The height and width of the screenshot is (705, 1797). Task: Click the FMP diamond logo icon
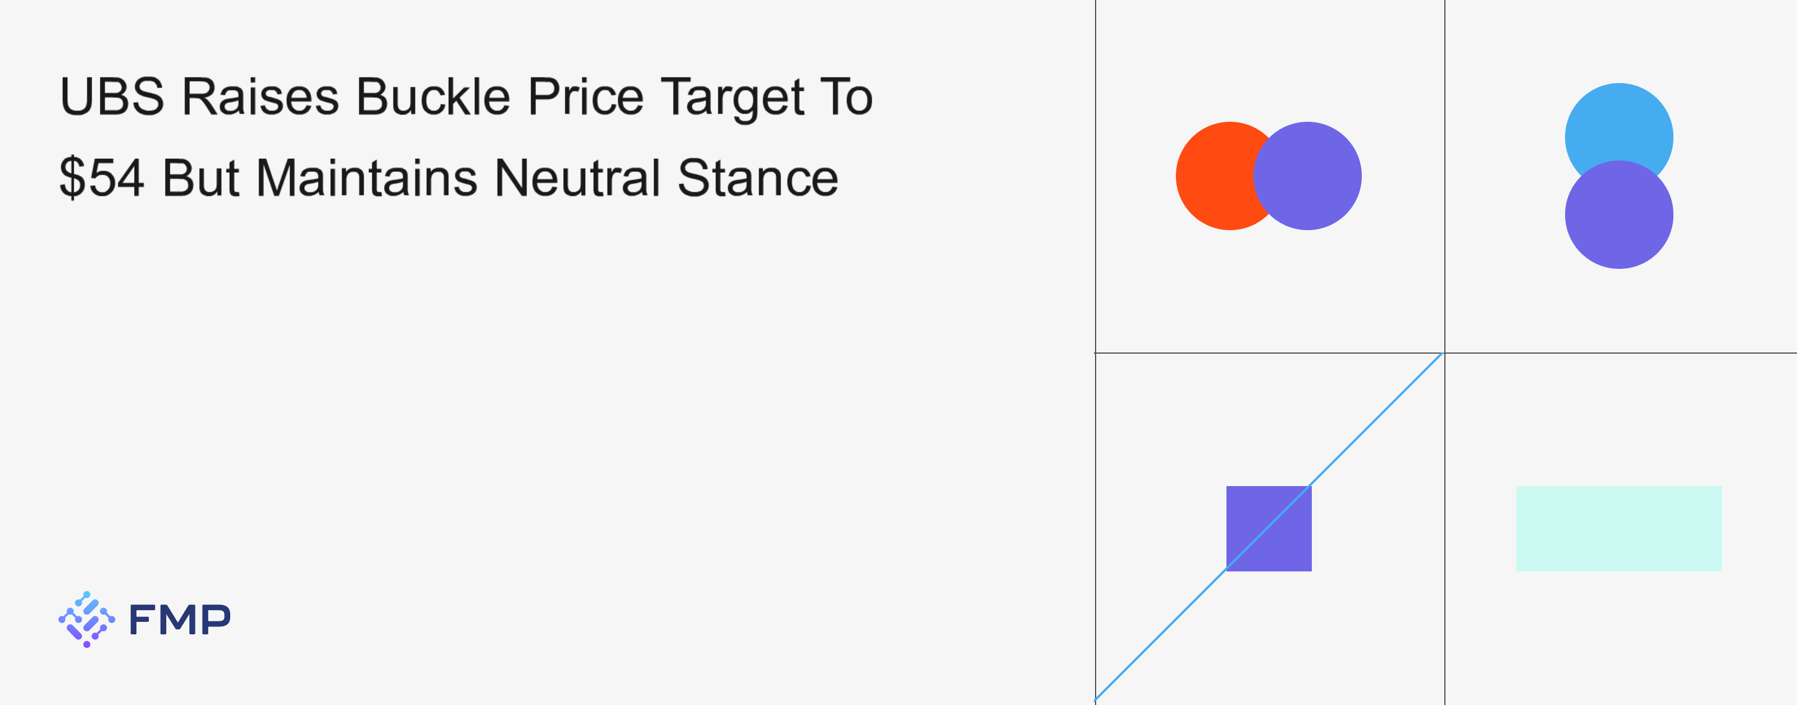click(x=86, y=619)
